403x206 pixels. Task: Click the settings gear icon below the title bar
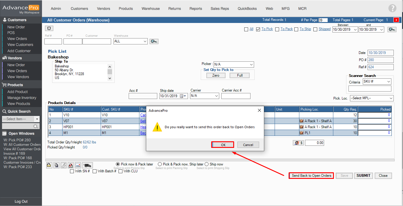[x=49, y=28]
